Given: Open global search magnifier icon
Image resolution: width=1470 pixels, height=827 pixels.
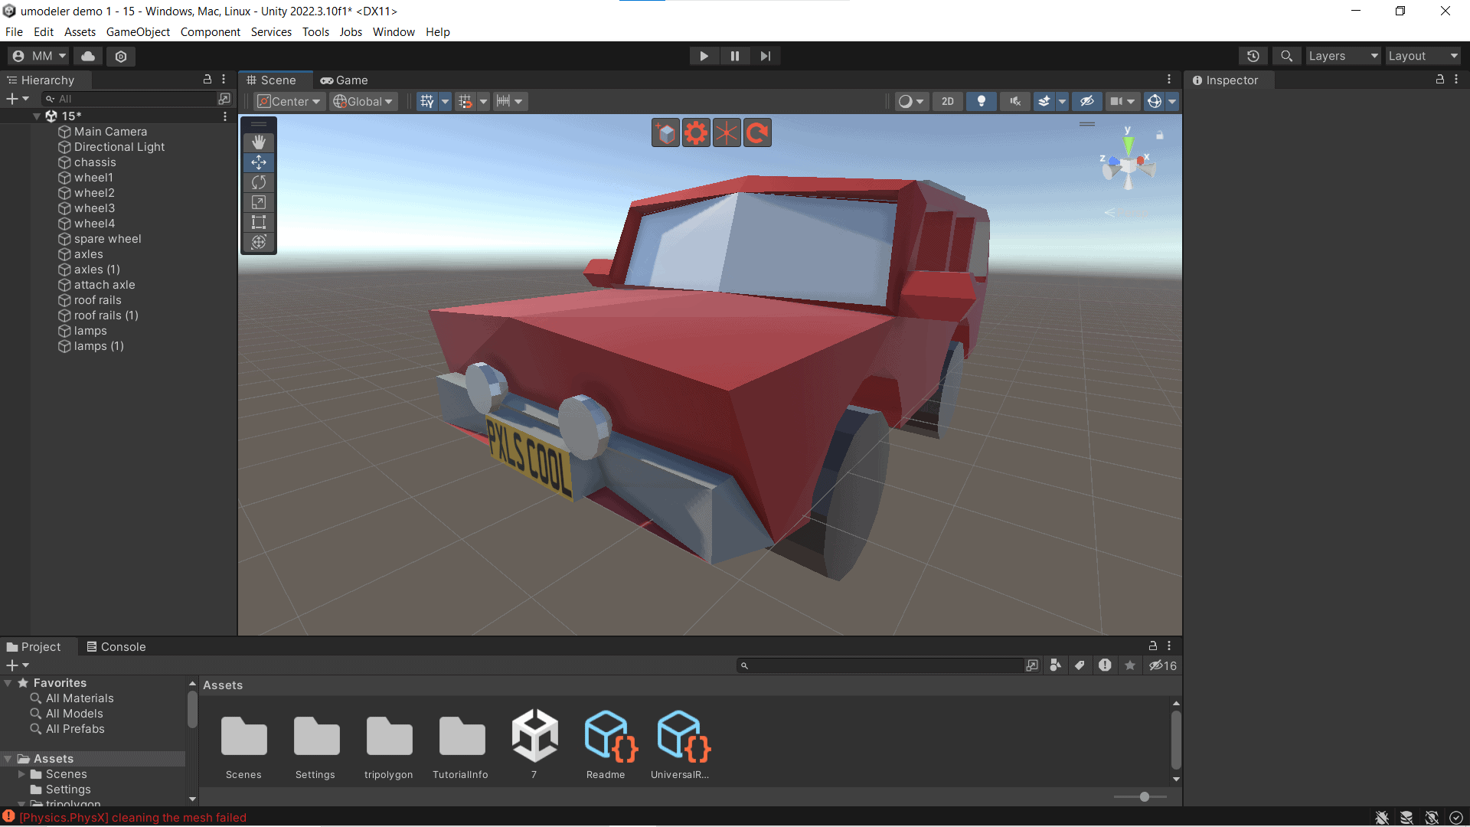Looking at the screenshot, I should point(1287,56).
